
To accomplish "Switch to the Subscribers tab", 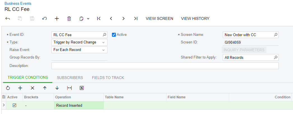I will 70,78.
